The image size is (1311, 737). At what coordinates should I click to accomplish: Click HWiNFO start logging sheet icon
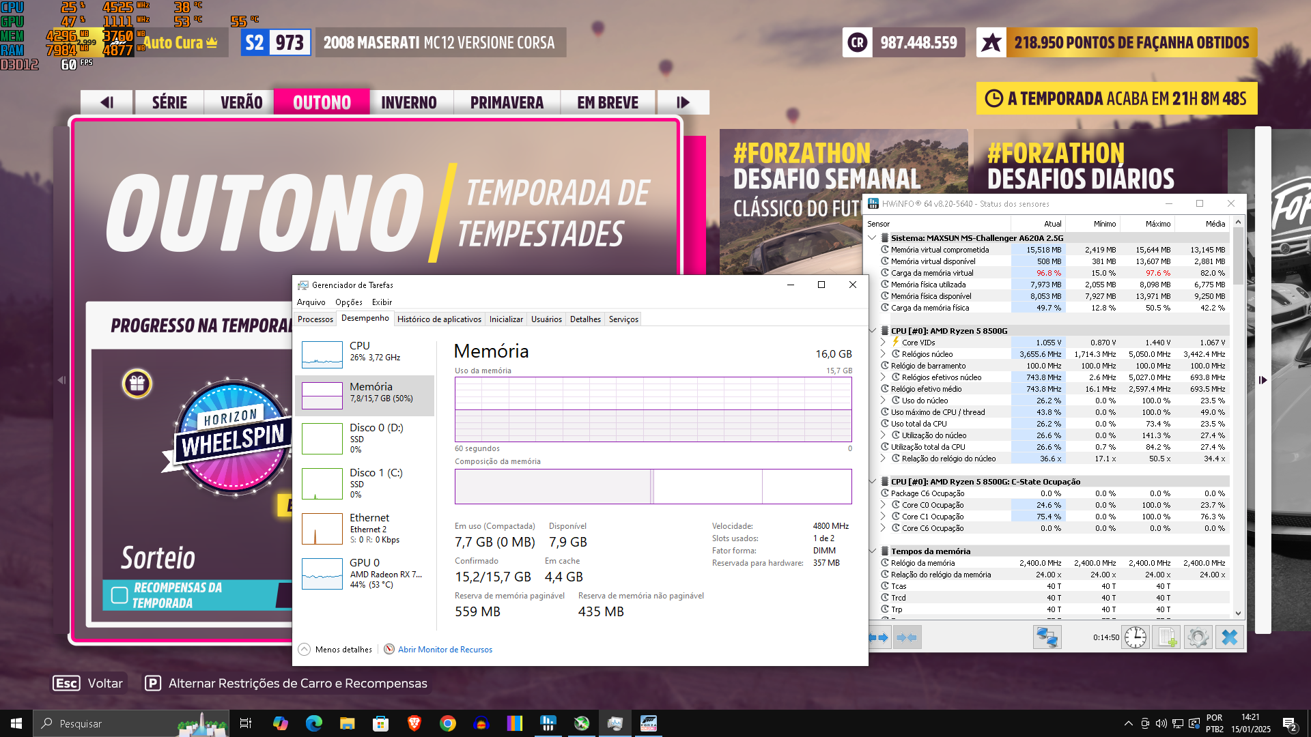(1167, 637)
